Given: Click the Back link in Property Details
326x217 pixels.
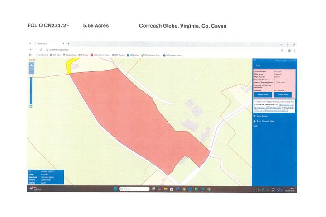Looking at the screenshot, I should [258, 66].
